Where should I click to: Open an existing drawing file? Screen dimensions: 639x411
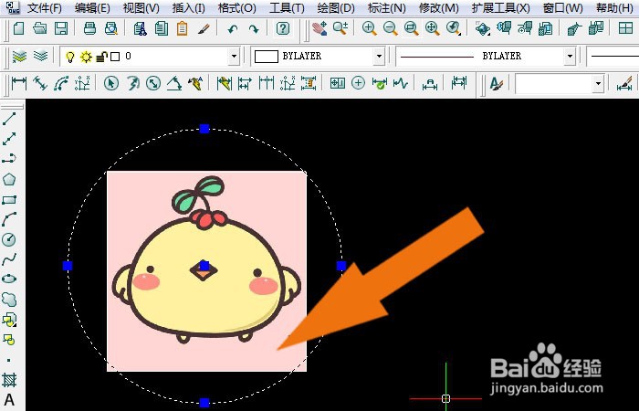[x=40, y=28]
